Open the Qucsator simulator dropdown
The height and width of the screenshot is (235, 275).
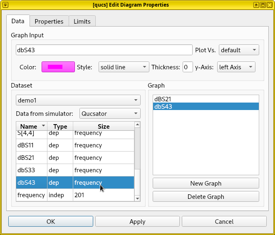(x=110, y=113)
